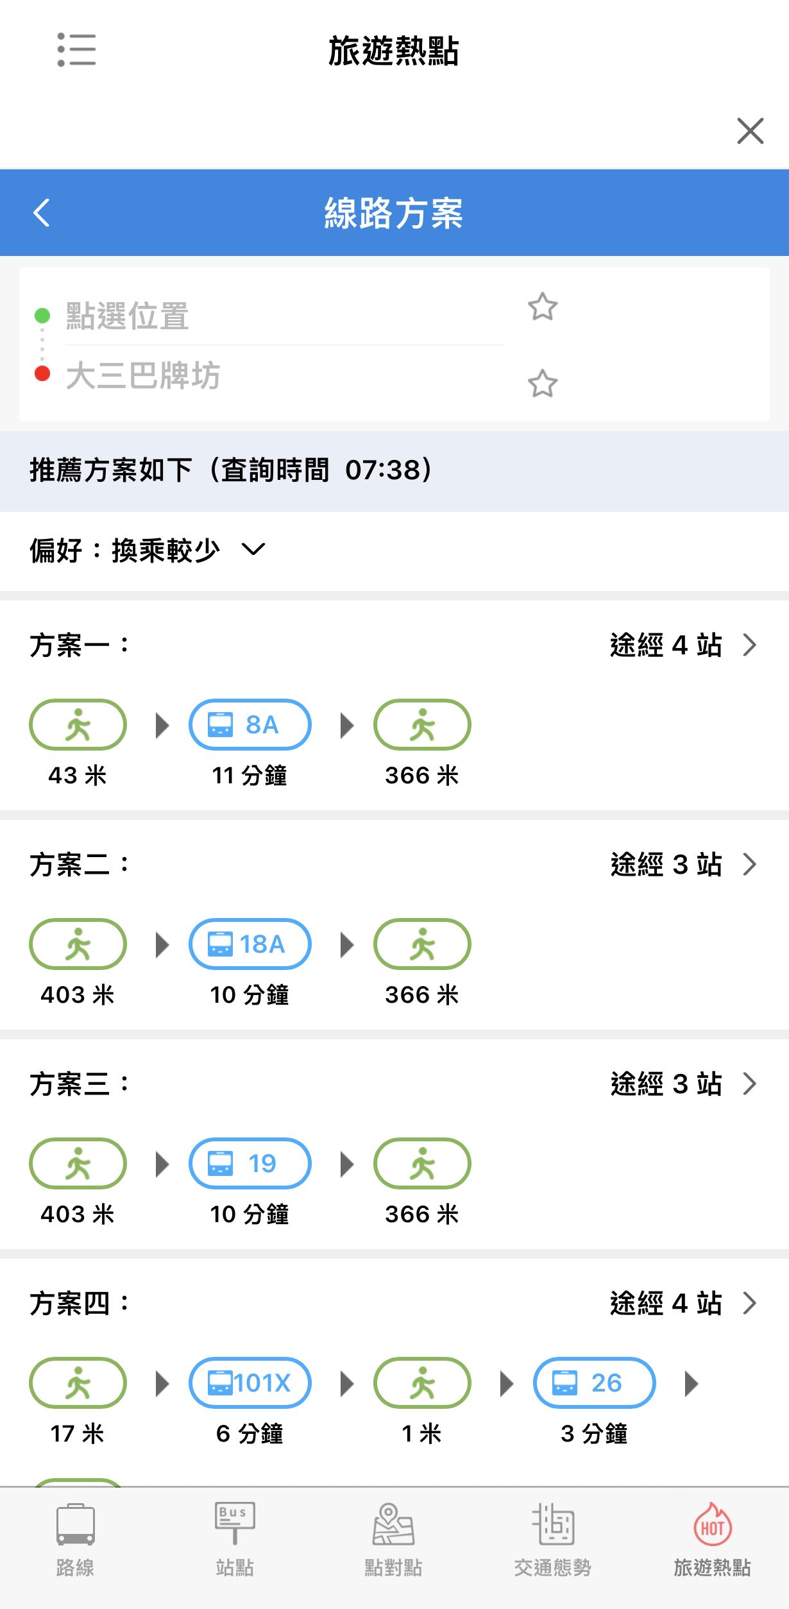Favorite the start location with its star
The height and width of the screenshot is (1609, 789).
coord(543,307)
